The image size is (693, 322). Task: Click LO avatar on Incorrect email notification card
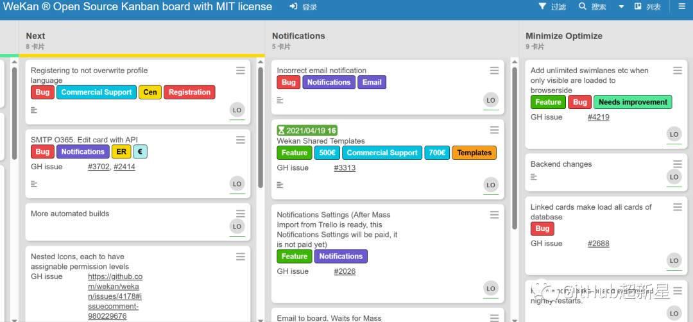click(491, 100)
